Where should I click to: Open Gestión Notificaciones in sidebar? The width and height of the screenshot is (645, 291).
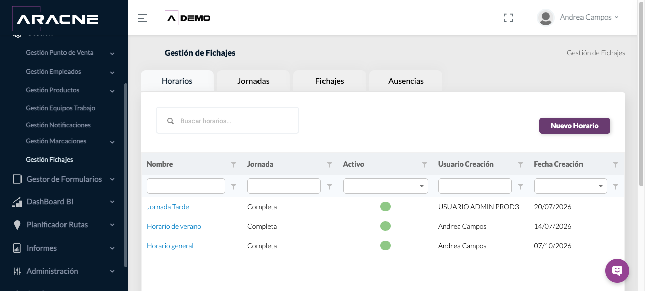pyautogui.click(x=58, y=125)
